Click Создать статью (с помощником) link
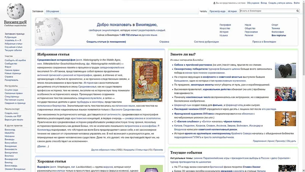Image resolution: width=305 pixels, height=172 pixels. [106, 42]
